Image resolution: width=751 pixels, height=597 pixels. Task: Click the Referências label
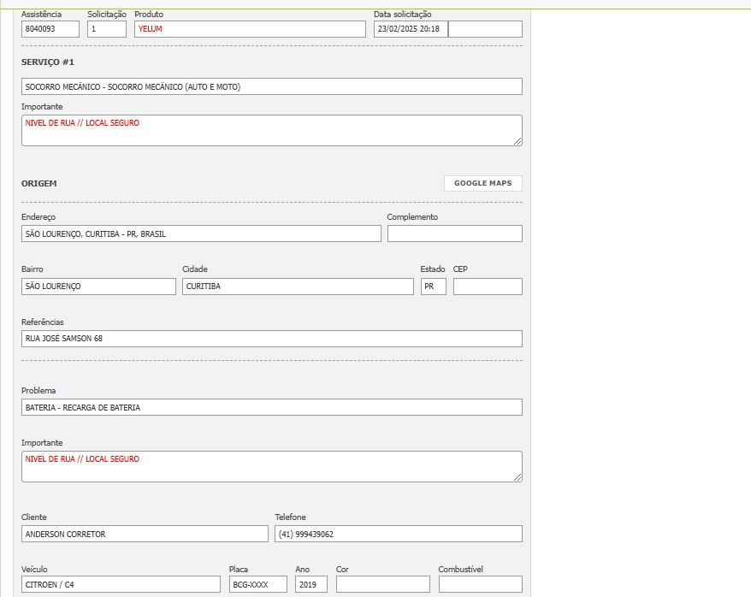(42, 322)
